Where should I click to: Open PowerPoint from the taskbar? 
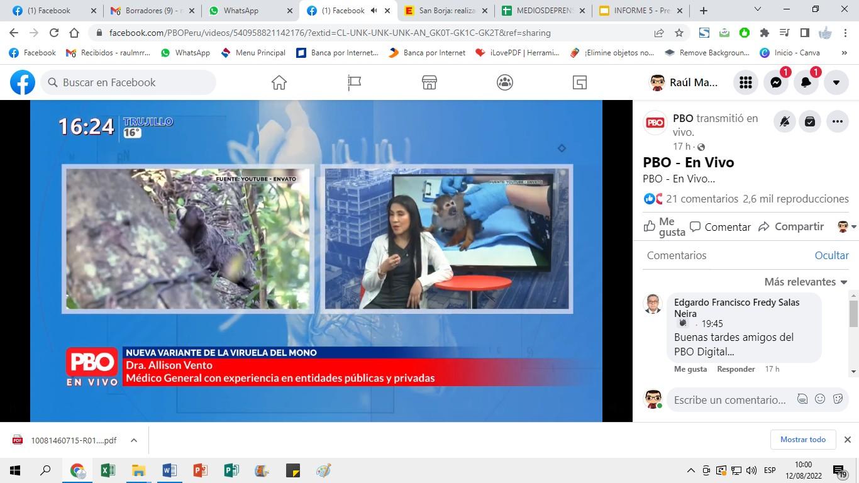click(x=200, y=470)
